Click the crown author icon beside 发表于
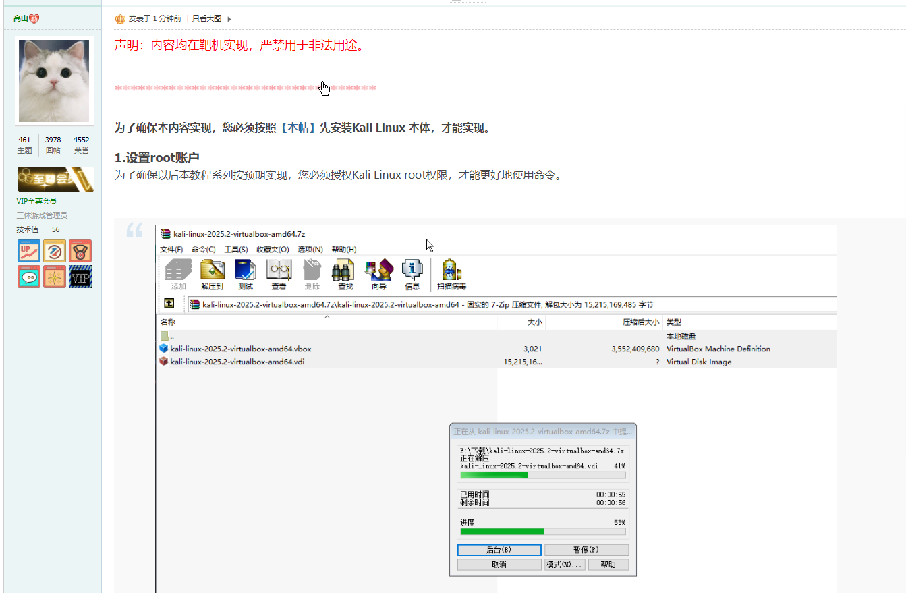This screenshot has height=593, width=906. [x=120, y=19]
